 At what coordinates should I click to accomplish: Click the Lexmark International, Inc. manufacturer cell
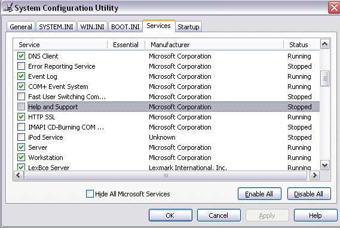(188, 167)
